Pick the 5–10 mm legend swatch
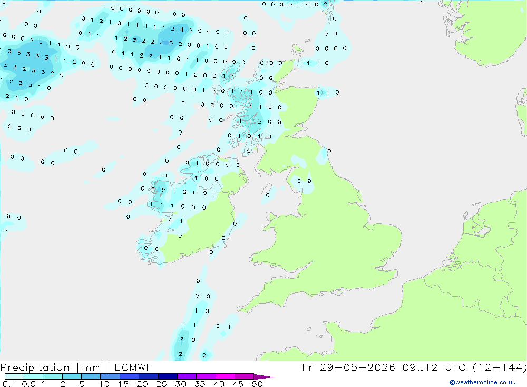Screen dimensions: 527x387 click(91, 376)
